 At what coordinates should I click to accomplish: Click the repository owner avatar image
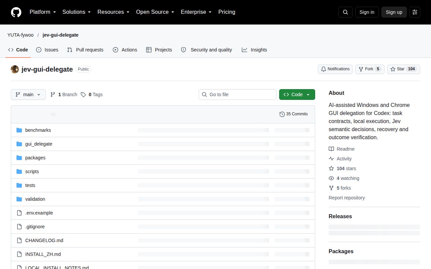point(15,69)
